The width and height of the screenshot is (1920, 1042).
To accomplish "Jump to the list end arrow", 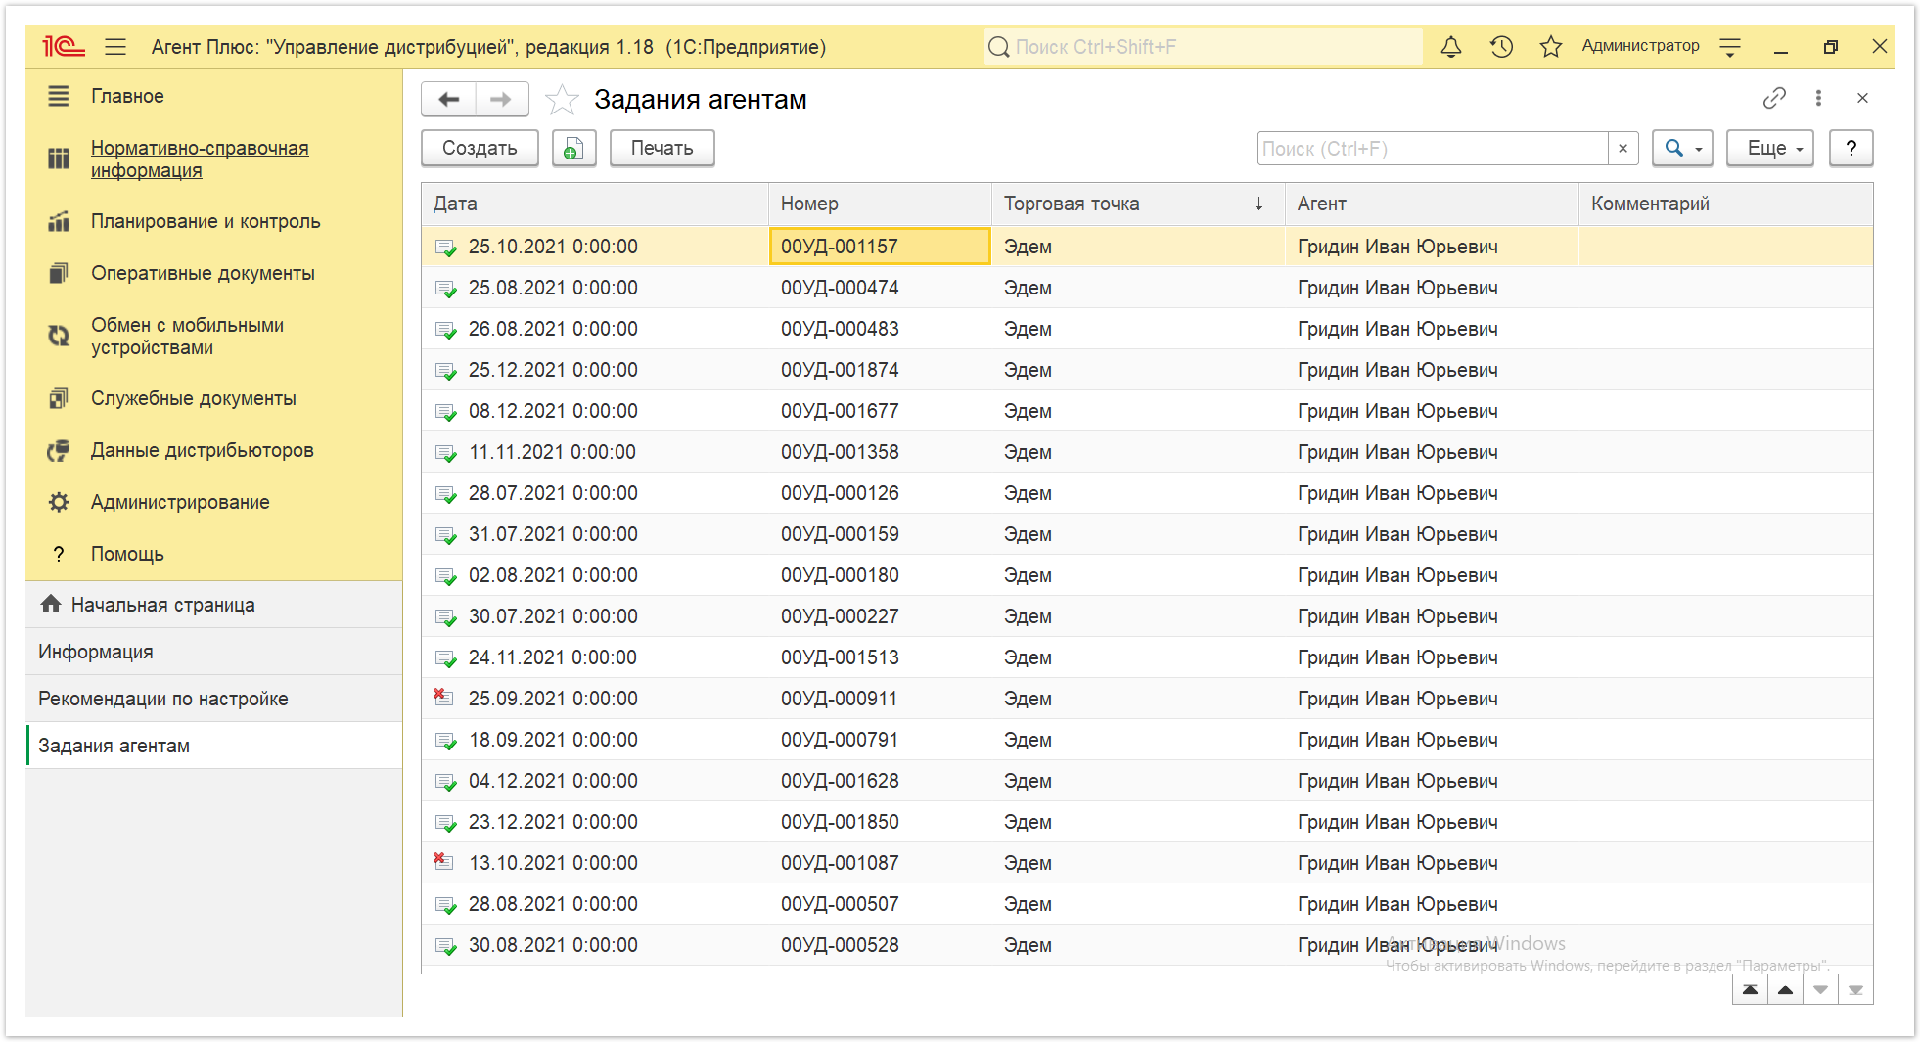I will pyautogui.click(x=1855, y=990).
